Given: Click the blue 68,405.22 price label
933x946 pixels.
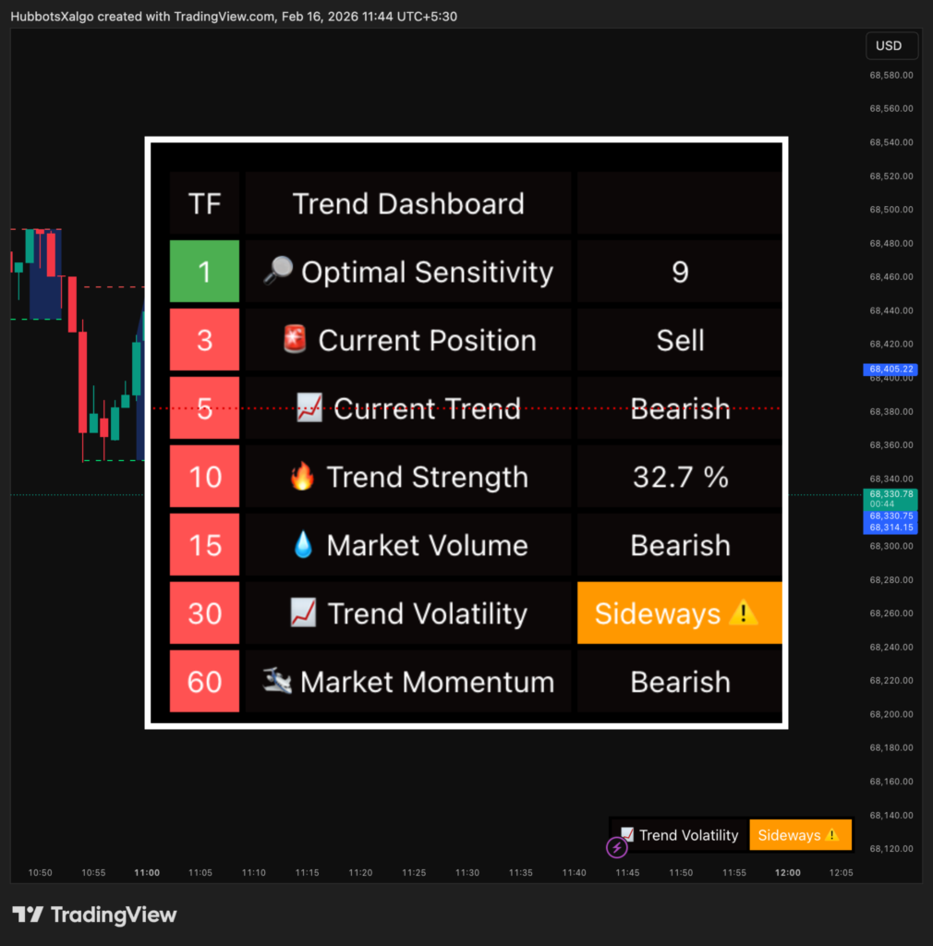Looking at the screenshot, I should 888,370.
